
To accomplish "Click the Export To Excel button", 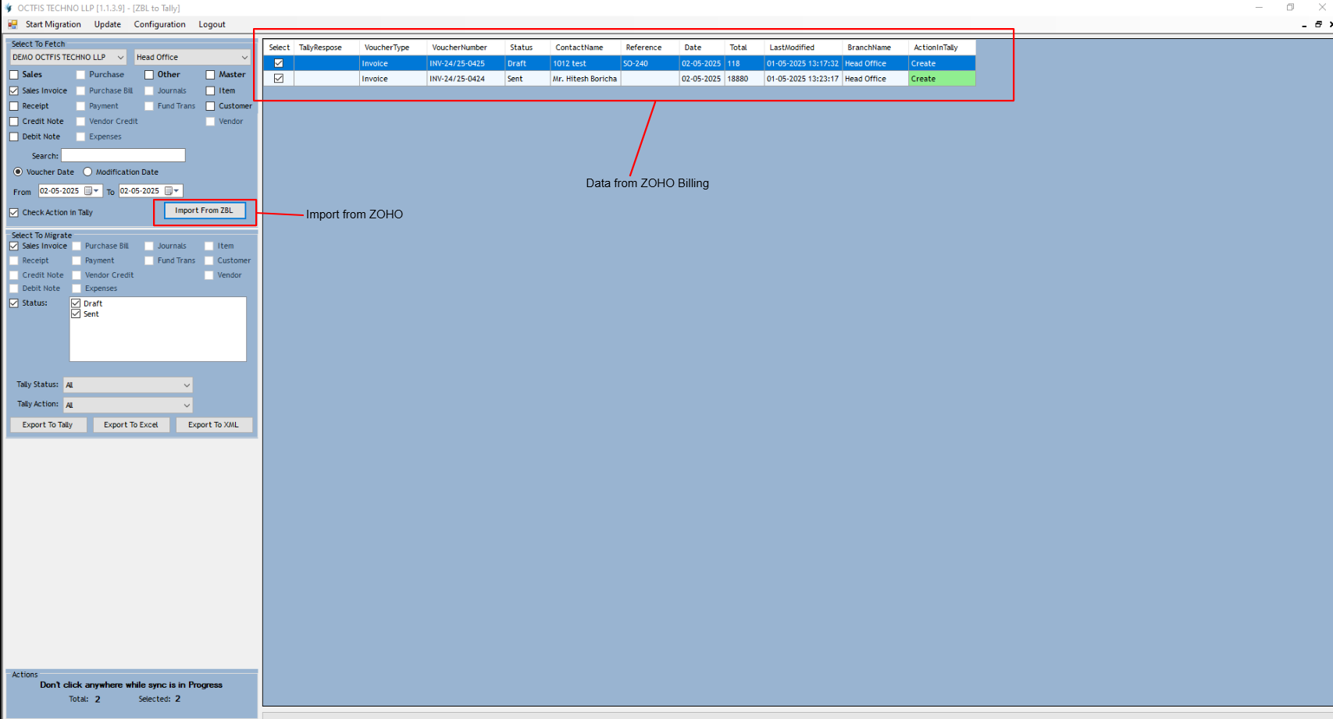I will pyautogui.click(x=131, y=425).
